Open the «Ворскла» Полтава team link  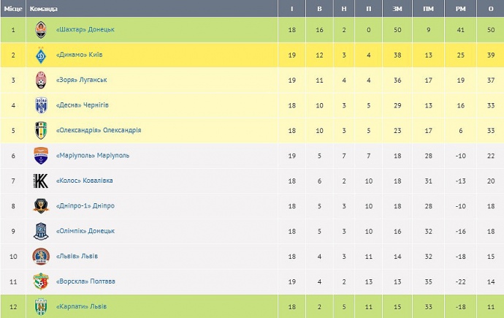coord(85,281)
